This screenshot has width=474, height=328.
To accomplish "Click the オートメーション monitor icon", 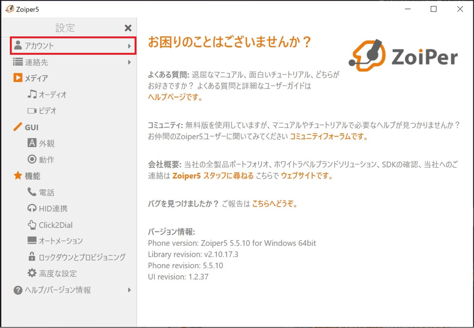I will pos(32,240).
